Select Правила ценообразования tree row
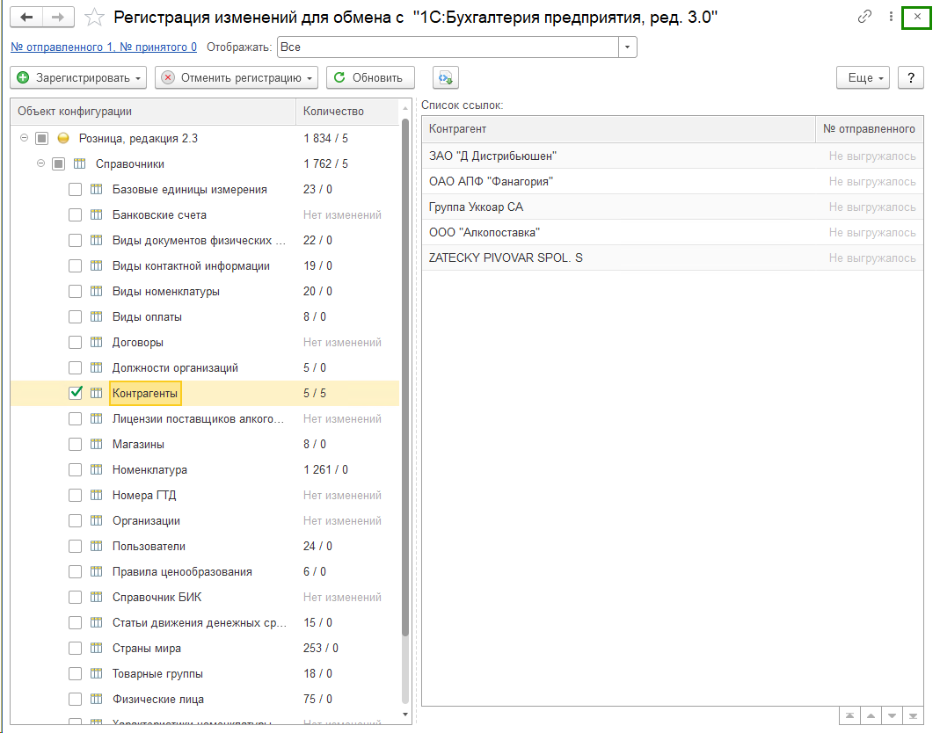Screen dimensions: 940x733 pos(205,572)
